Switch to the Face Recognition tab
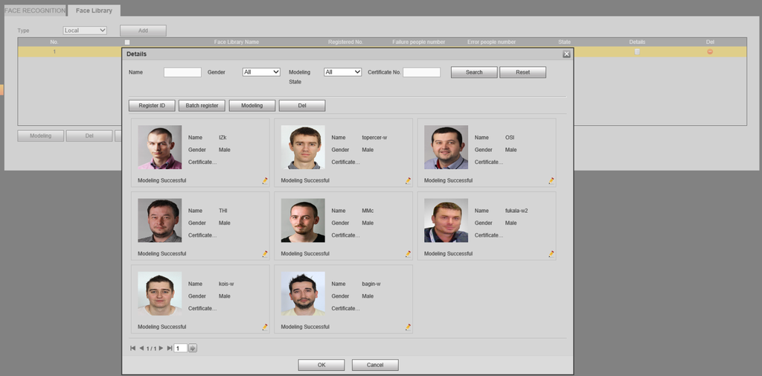 click(34, 10)
